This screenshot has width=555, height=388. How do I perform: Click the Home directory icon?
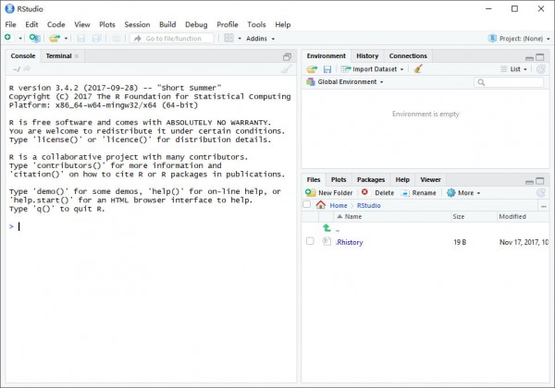pos(320,205)
